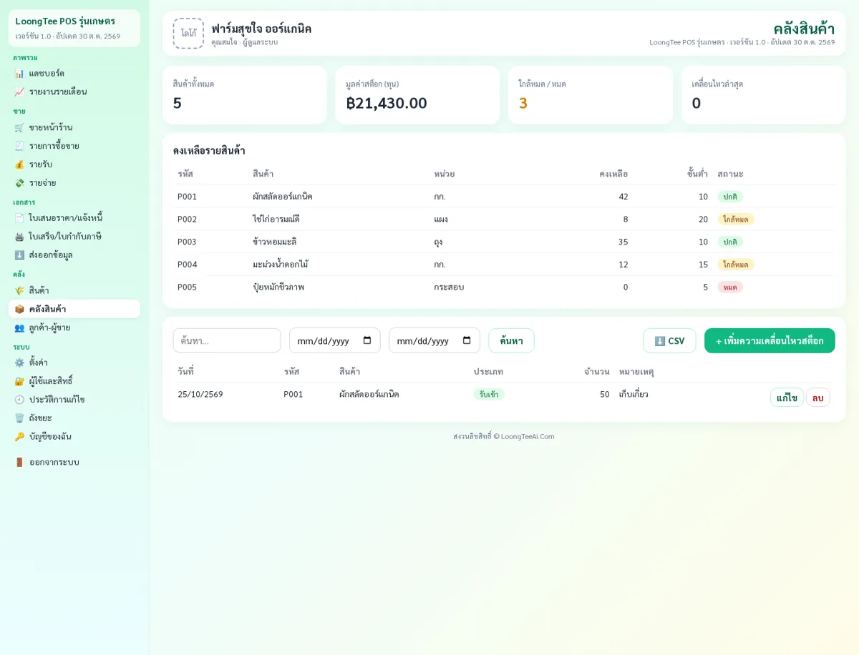Viewport: 859px width, 655px height.
Task: Open the second date field's calendar picker
Action: [467, 340]
